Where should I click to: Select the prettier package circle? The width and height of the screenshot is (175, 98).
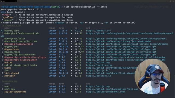click(2, 76)
